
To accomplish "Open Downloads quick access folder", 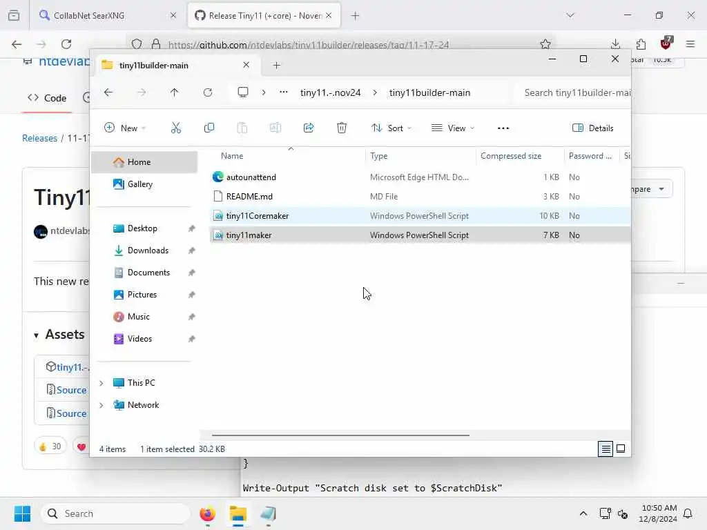I will [144, 251].
